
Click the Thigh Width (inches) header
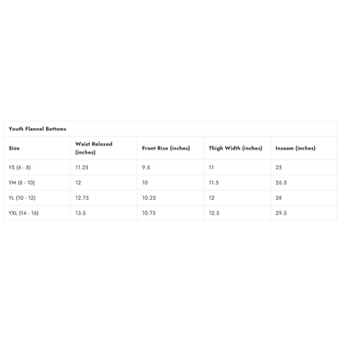[x=235, y=148]
